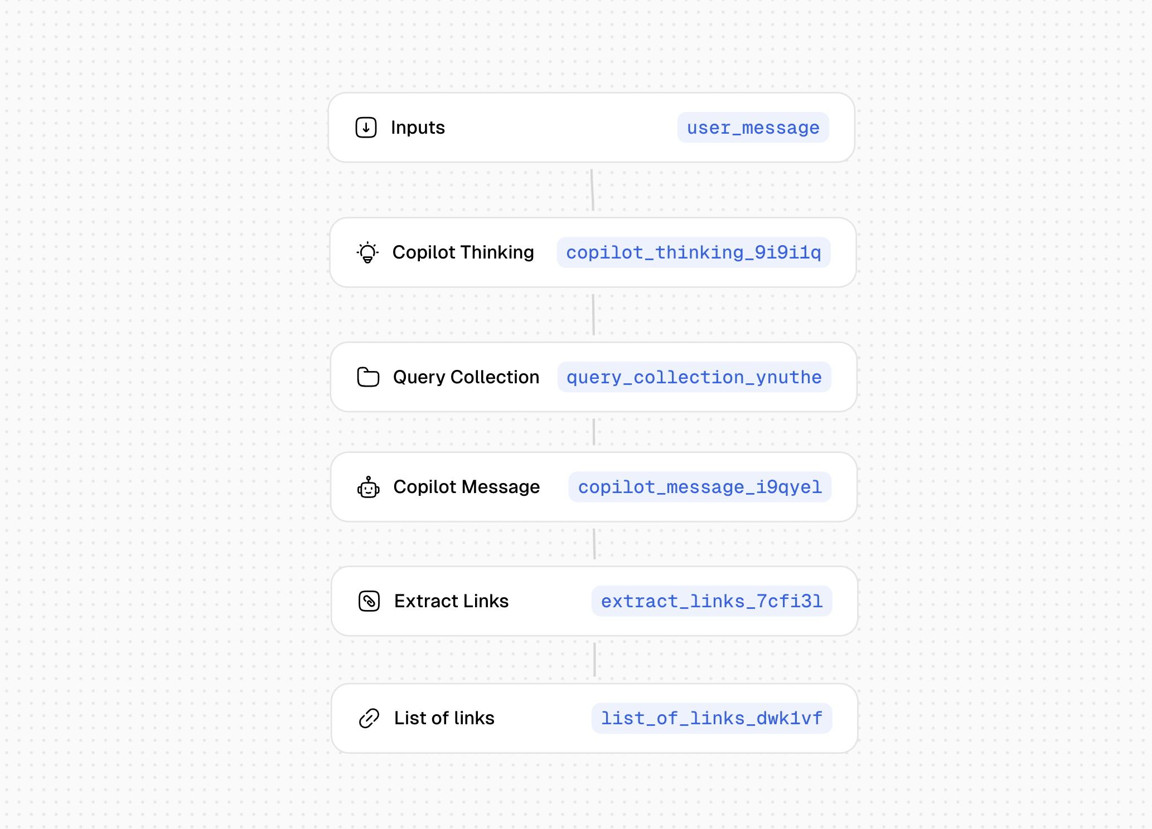The height and width of the screenshot is (829, 1152).
Task: Click the Inputs download arrow icon
Action: 366,128
